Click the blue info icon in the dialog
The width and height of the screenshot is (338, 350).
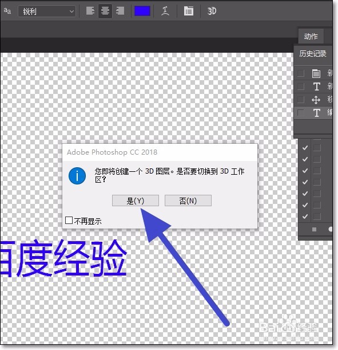tap(77, 176)
